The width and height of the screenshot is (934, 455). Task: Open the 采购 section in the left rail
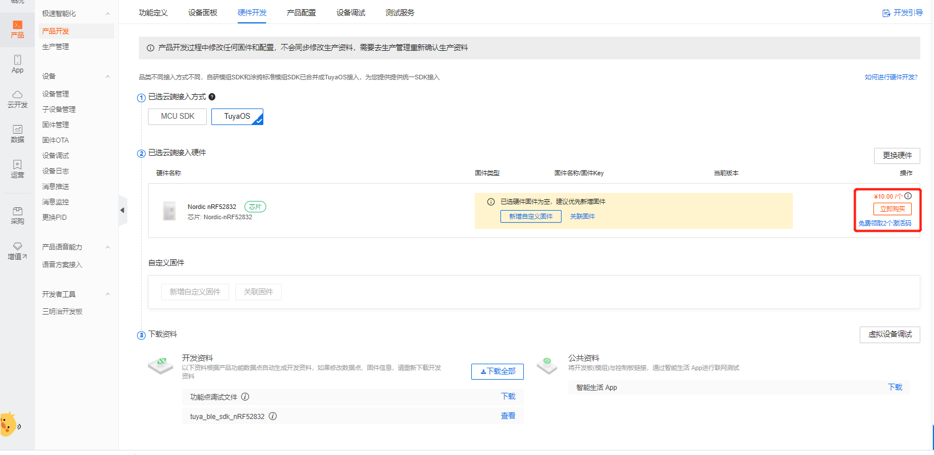[17, 216]
